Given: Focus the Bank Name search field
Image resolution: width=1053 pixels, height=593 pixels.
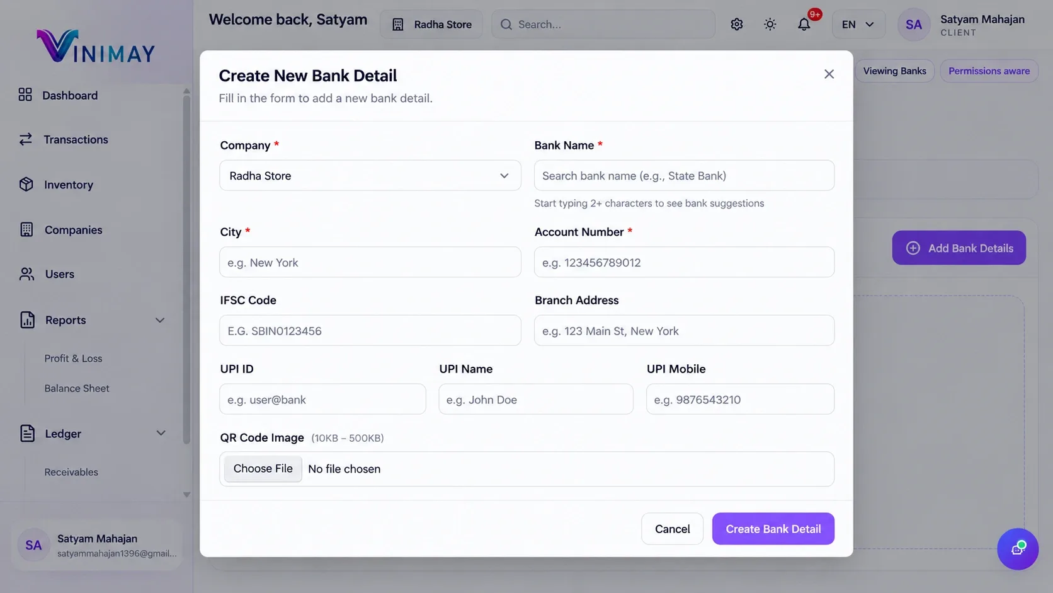Looking at the screenshot, I should coord(684,175).
